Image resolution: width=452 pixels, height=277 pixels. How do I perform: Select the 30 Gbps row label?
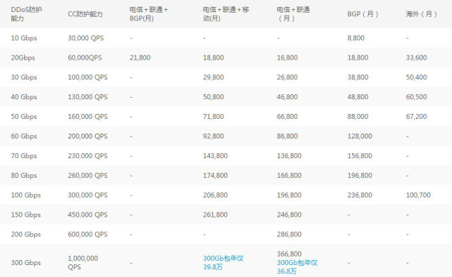click(24, 77)
